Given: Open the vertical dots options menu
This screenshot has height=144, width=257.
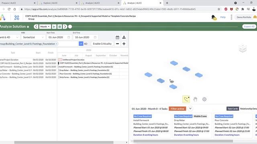Looking at the screenshot, I should click(x=231, y=17).
